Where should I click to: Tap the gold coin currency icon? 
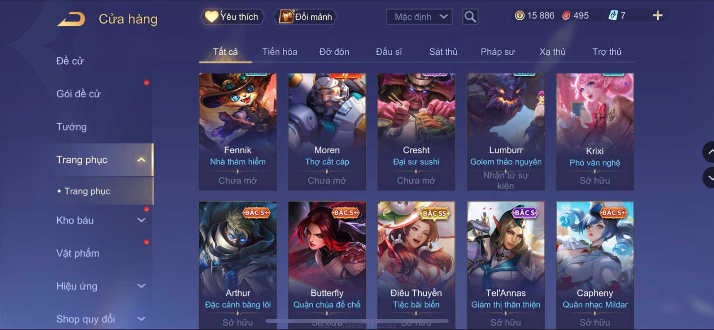coord(519,16)
